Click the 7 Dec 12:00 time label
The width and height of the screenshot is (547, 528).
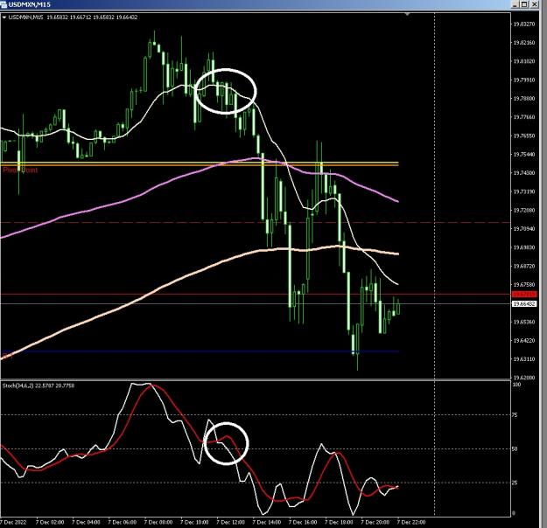point(230,522)
